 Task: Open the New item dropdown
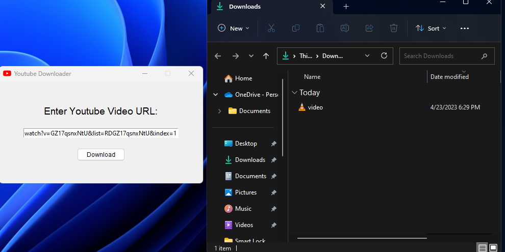click(x=234, y=29)
